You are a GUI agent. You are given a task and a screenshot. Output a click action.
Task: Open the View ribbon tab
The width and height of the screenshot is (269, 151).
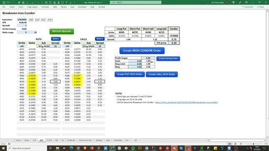[x=72, y=7]
